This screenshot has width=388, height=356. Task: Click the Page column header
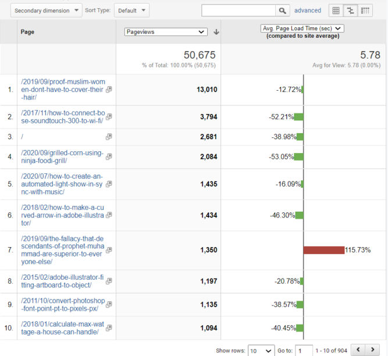(27, 32)
